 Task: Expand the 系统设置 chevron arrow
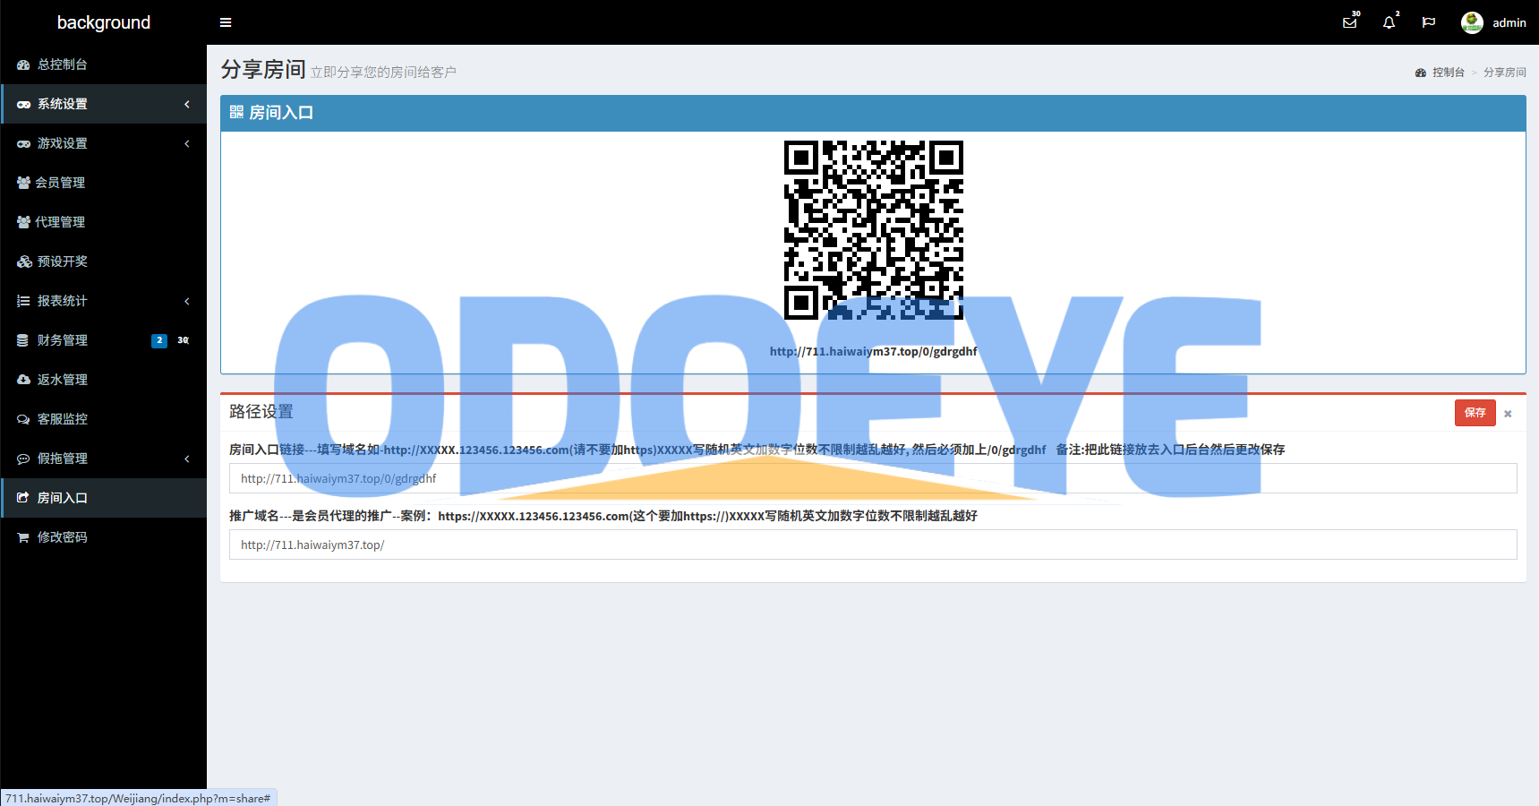pos(187,104)
